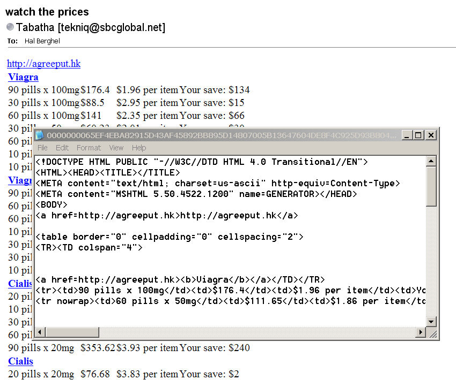The image size is (456, 380).
Task: Click Notepad's horizontal scrollbar right arrow
Action: pos(421,333)
